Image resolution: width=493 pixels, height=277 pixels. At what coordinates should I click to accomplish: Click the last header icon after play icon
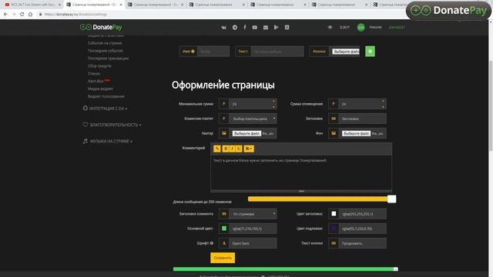(287, 28)
